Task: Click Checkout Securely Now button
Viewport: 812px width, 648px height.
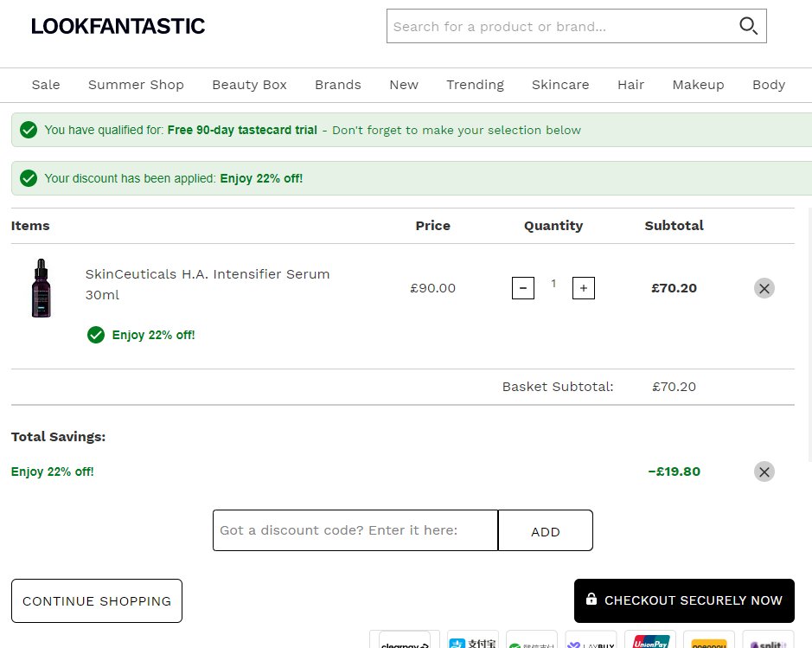Action: point(684,601)
